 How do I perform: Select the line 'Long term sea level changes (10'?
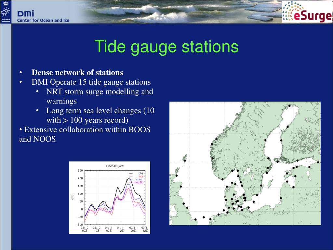100,111
